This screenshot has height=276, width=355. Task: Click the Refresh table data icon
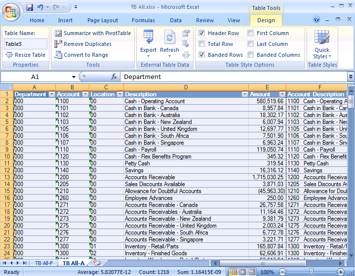(169, 37)
